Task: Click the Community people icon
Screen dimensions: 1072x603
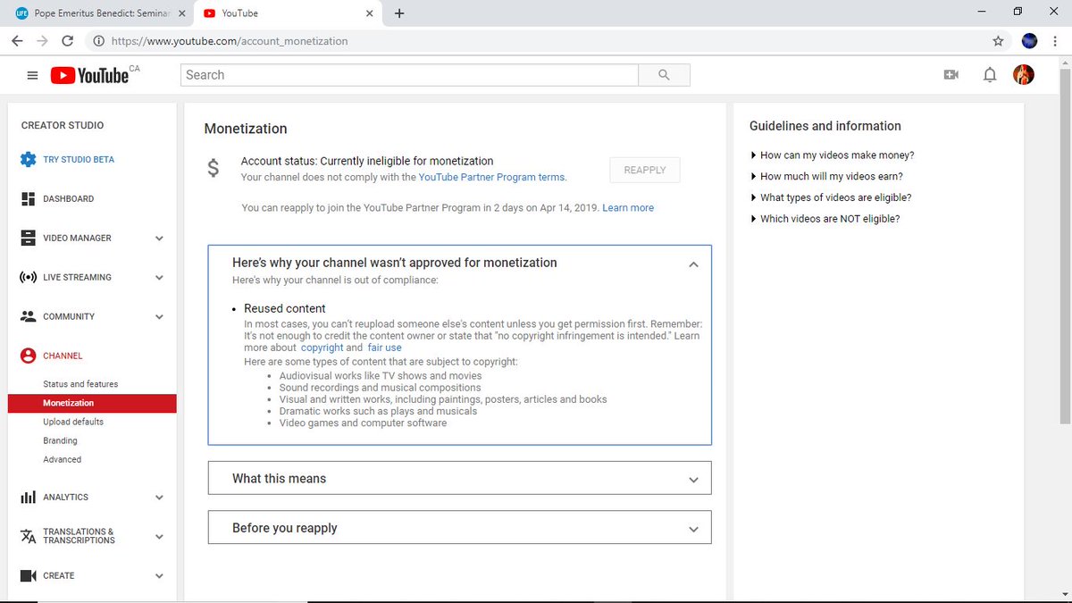Action: (28, 316)
